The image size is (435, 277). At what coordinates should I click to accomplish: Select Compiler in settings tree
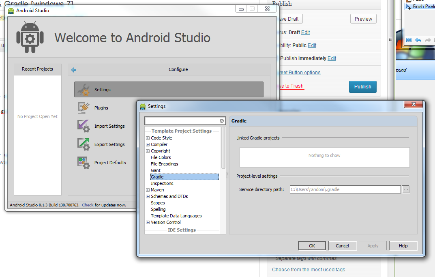[x=159, y=145]
